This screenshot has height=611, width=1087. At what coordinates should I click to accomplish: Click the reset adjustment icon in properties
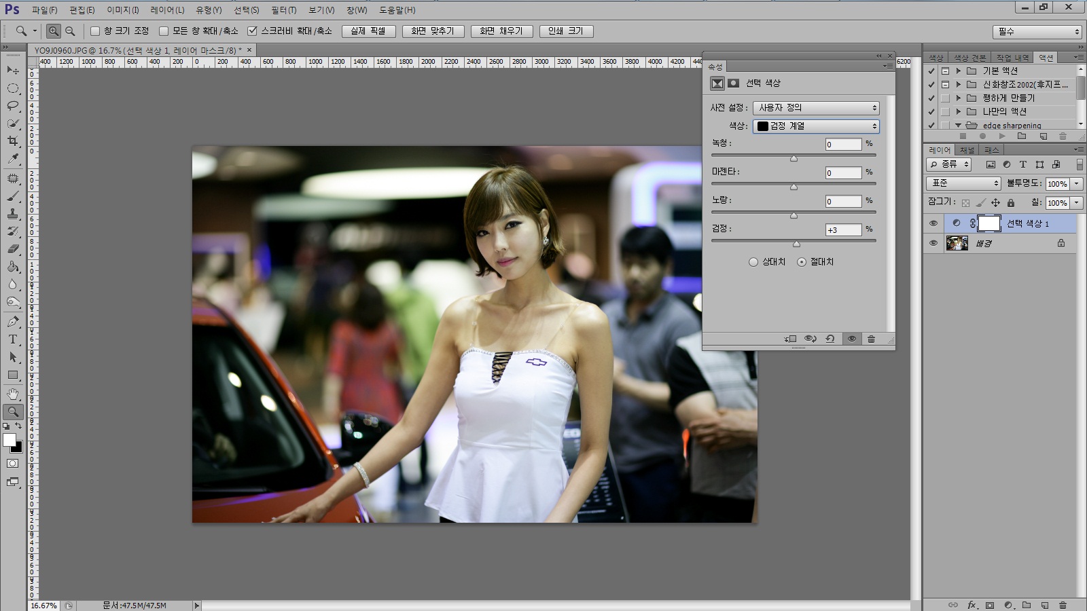coord(830,339)
